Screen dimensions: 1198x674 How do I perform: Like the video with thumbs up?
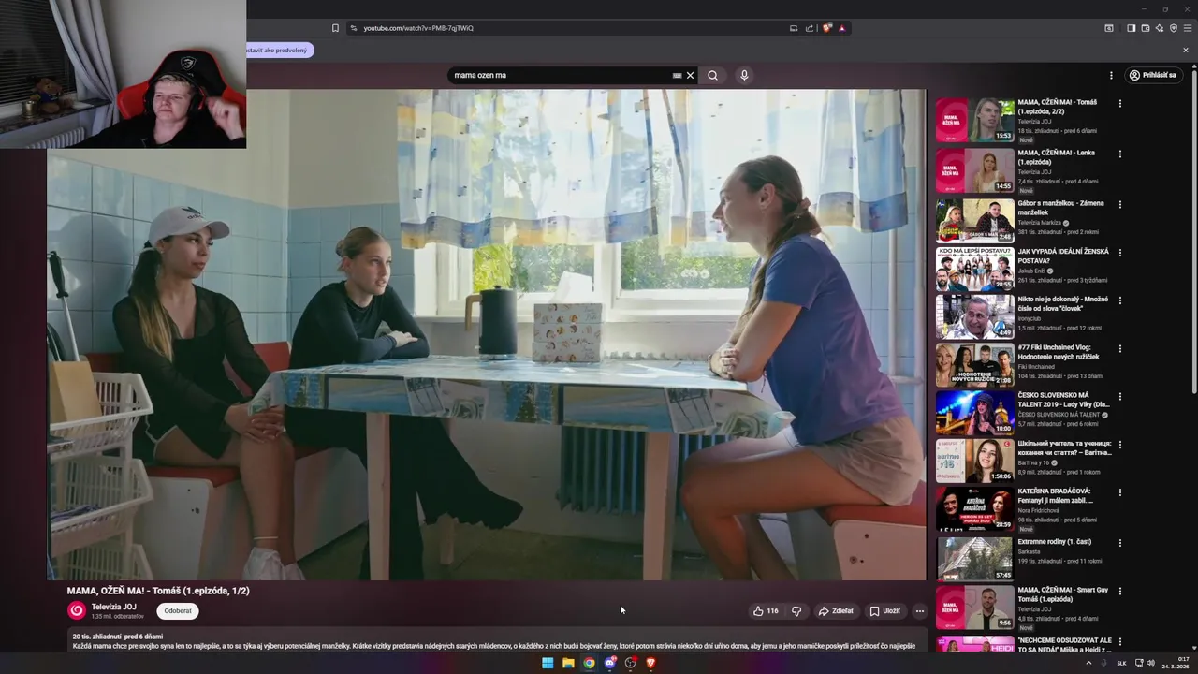(765, 610)
